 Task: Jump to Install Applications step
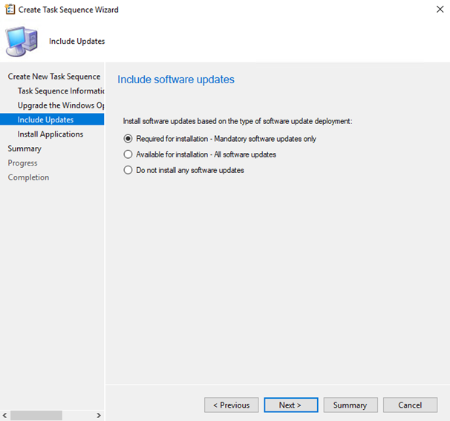coord(50,134)
